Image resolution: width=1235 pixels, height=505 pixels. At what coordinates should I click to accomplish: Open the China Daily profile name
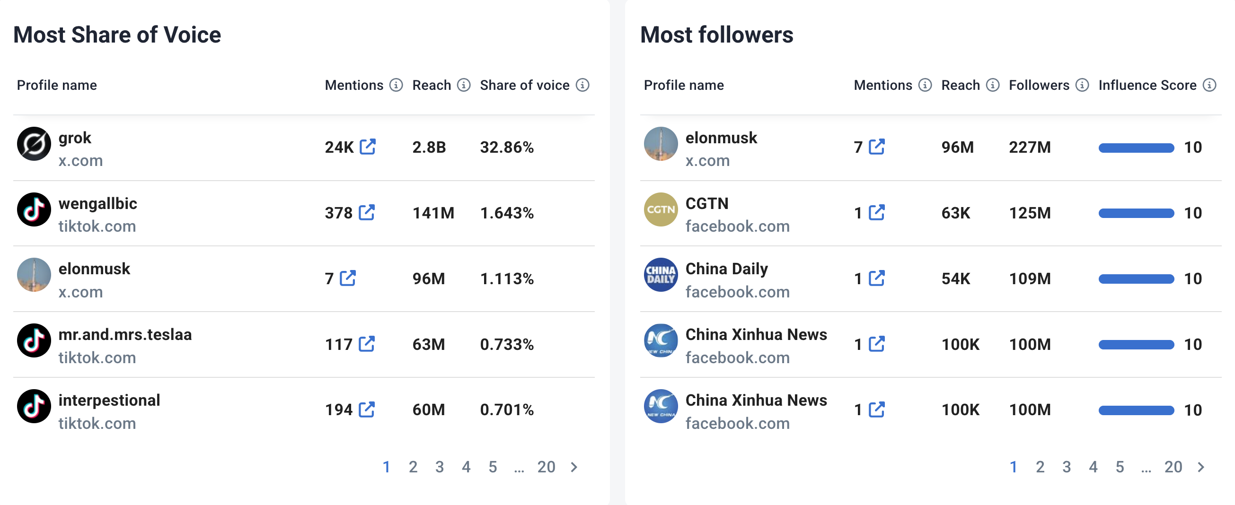click(x=726, y=269)
